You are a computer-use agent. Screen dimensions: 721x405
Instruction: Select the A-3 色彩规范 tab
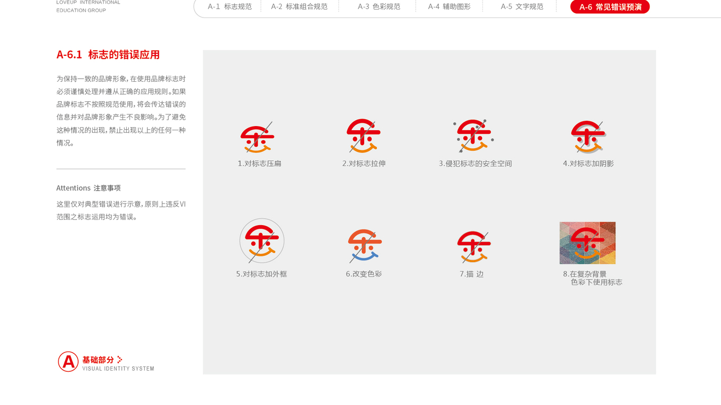379,7
